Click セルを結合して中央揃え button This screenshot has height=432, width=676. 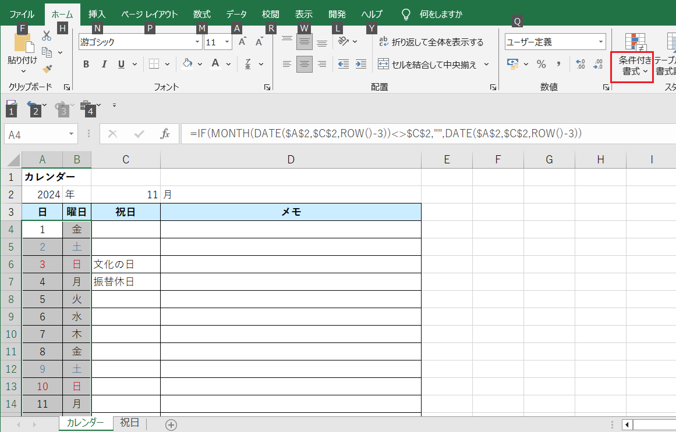(434, 65)
